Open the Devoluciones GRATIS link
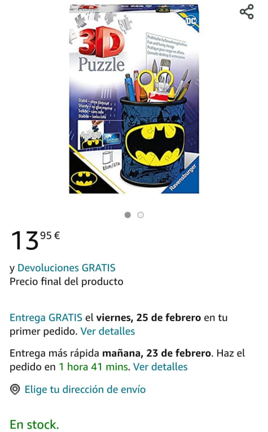This screenshot has width=268, height=432. 67,268
